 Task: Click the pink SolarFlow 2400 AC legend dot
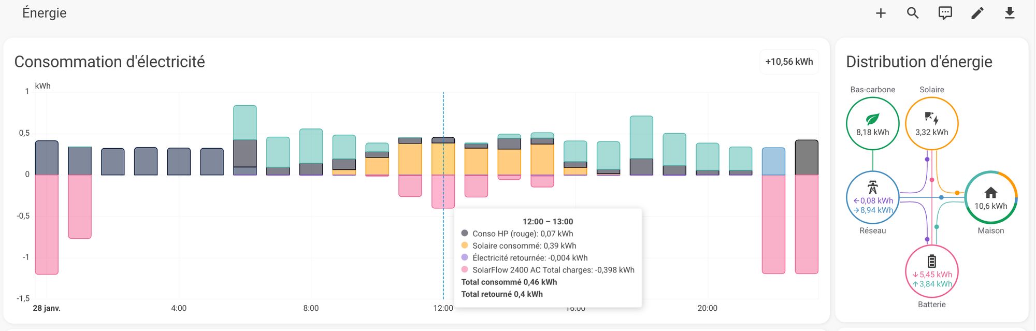pos(465,269)
